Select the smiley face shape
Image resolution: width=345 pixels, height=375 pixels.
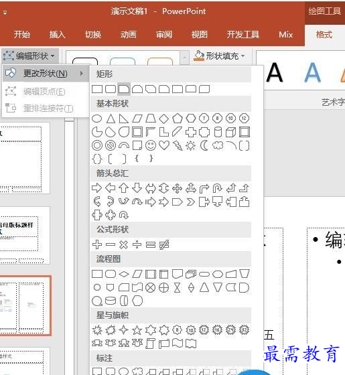tap(151, 146)
